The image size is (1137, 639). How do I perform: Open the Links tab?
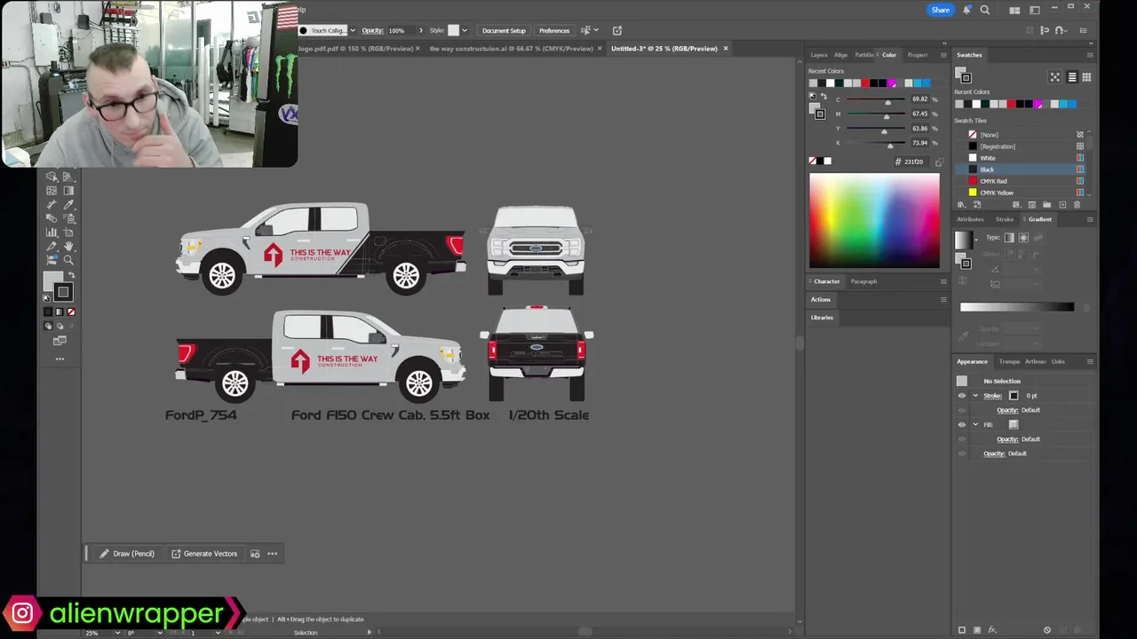point(1058,361)
